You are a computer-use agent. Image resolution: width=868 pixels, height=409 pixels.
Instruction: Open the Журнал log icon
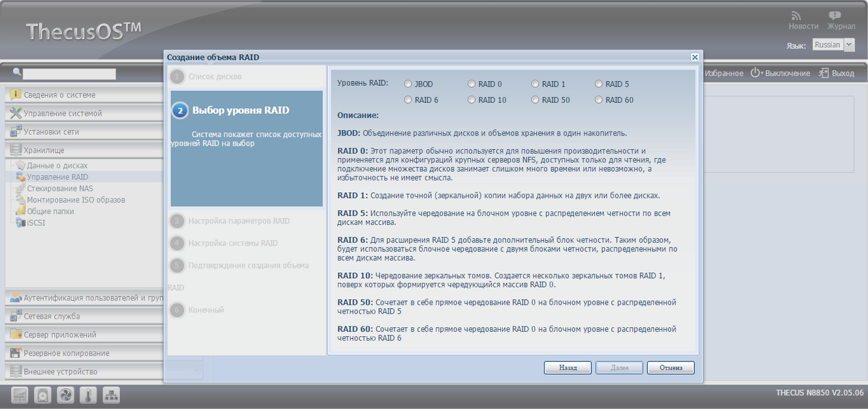[x=835, y=16]
